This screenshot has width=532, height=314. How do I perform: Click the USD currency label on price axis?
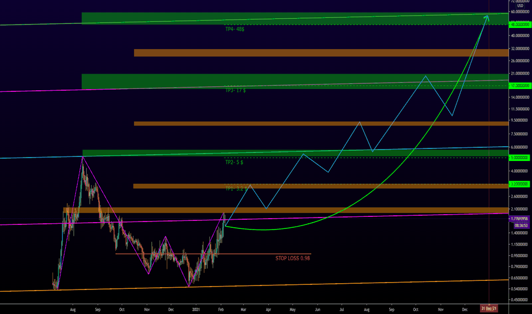tap(520, 6)
